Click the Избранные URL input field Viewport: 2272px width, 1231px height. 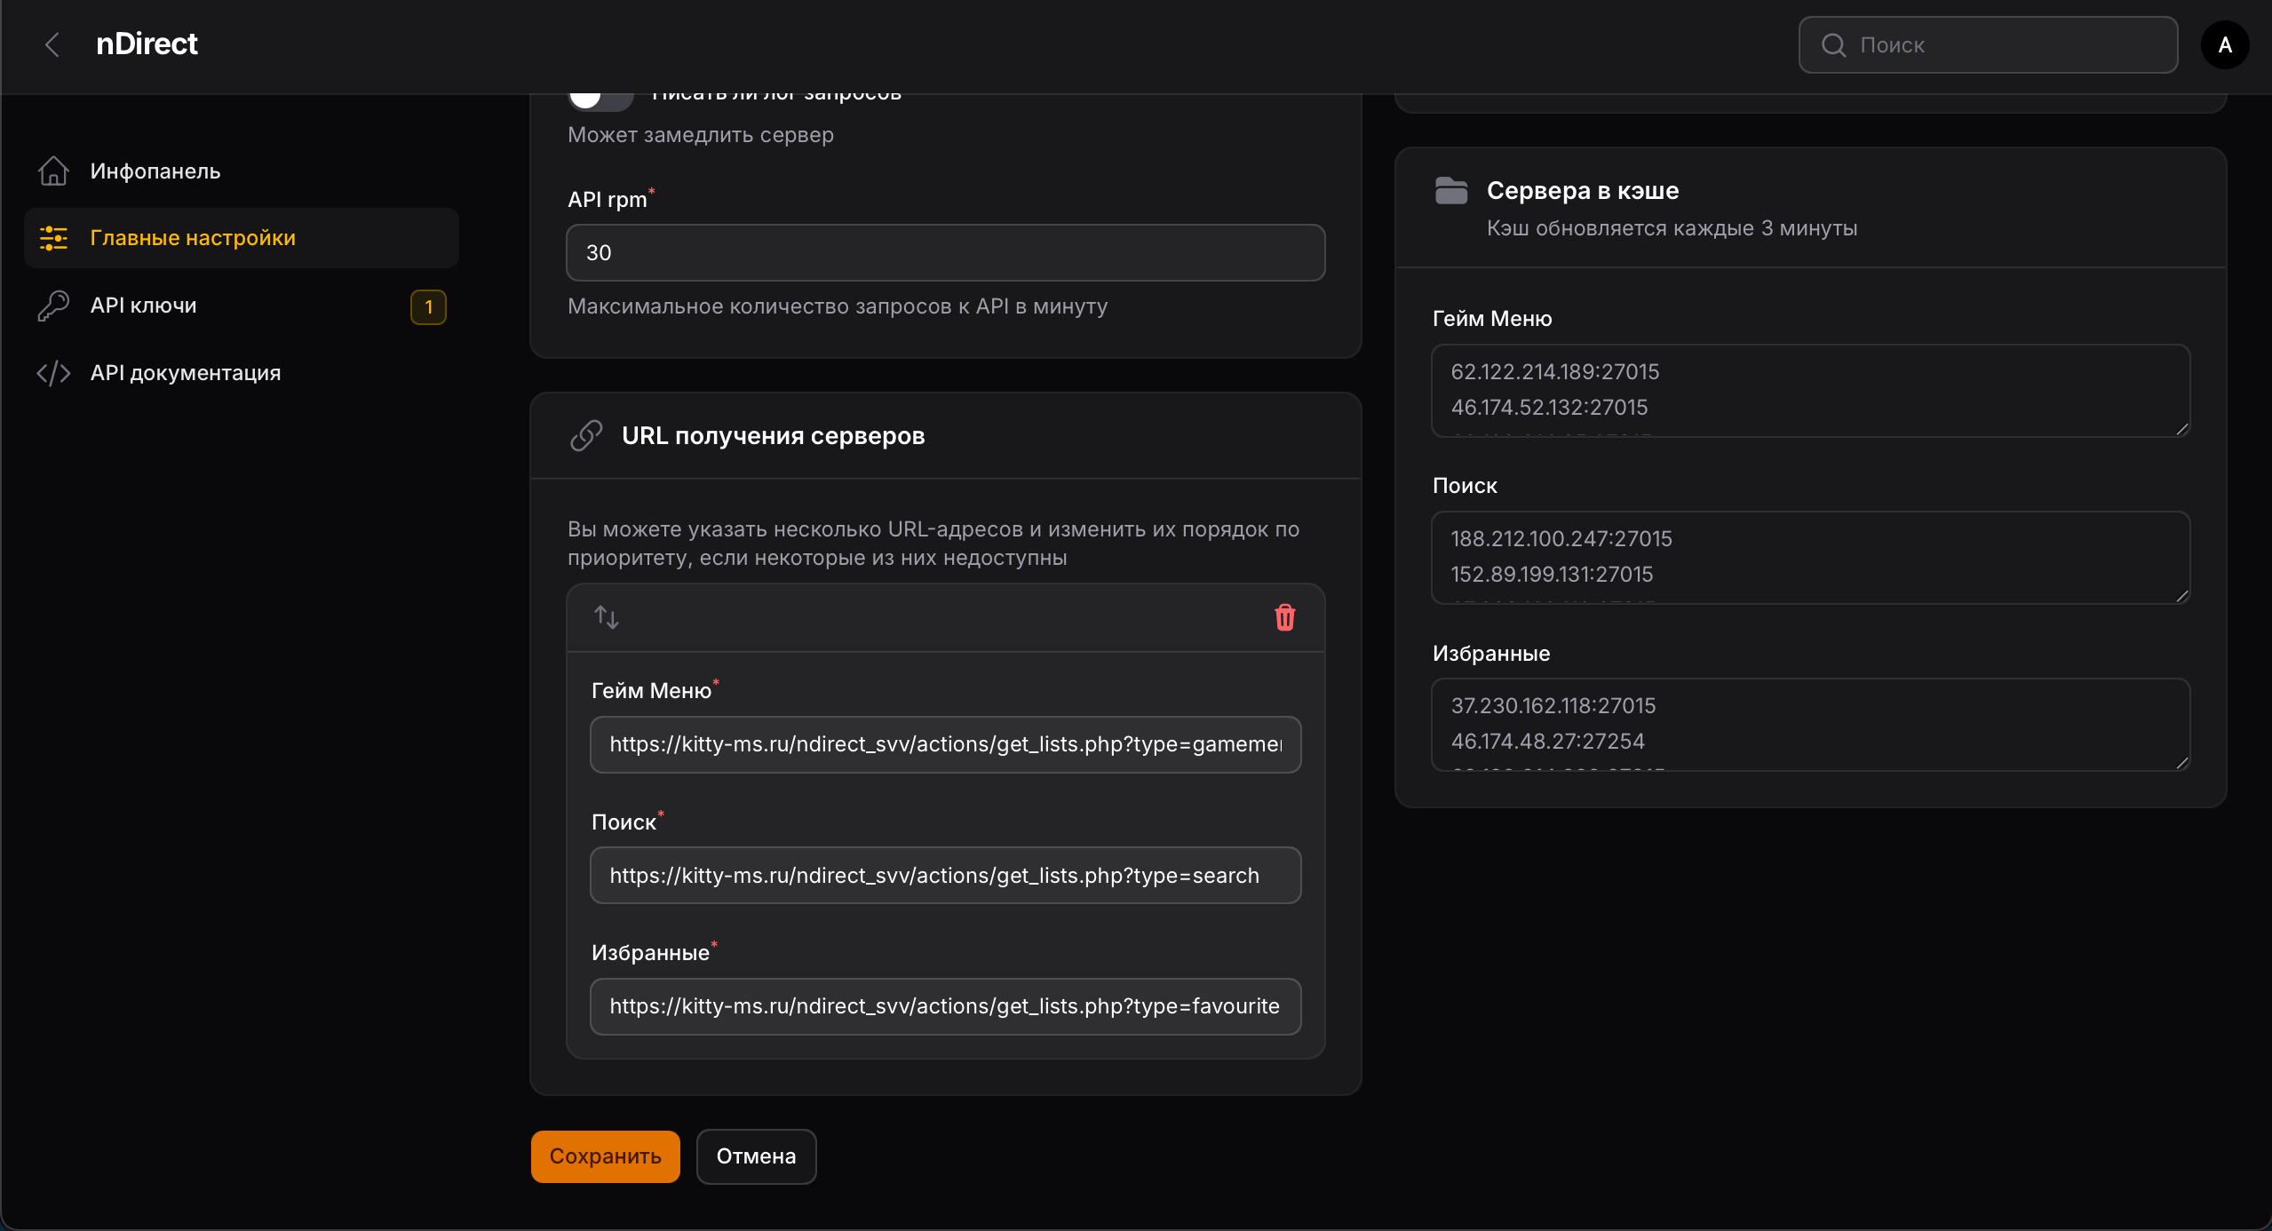[x=945, y=1006]
